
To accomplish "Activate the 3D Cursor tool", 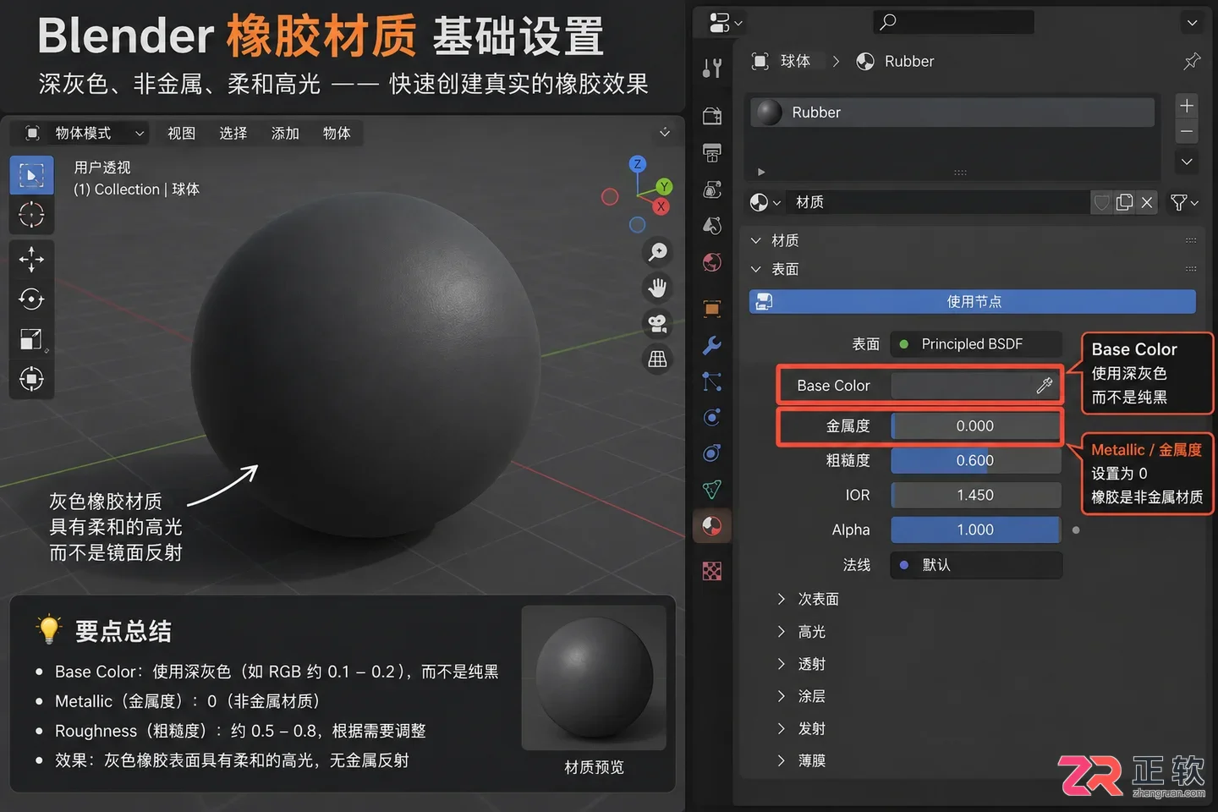I will coord(31,215).
